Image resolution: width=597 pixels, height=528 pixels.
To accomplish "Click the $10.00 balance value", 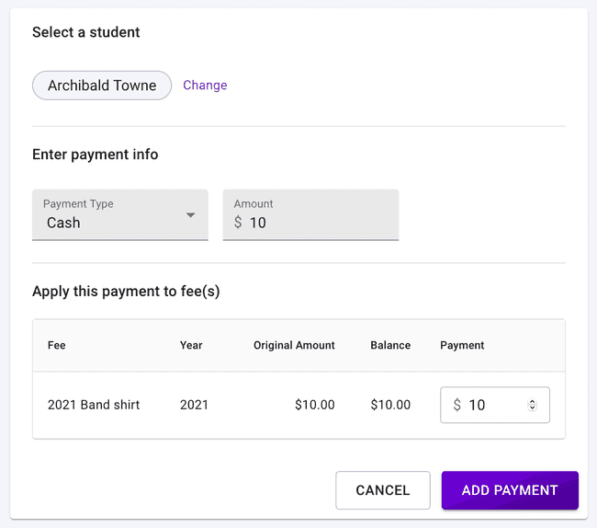I will [x=390, y=405].
